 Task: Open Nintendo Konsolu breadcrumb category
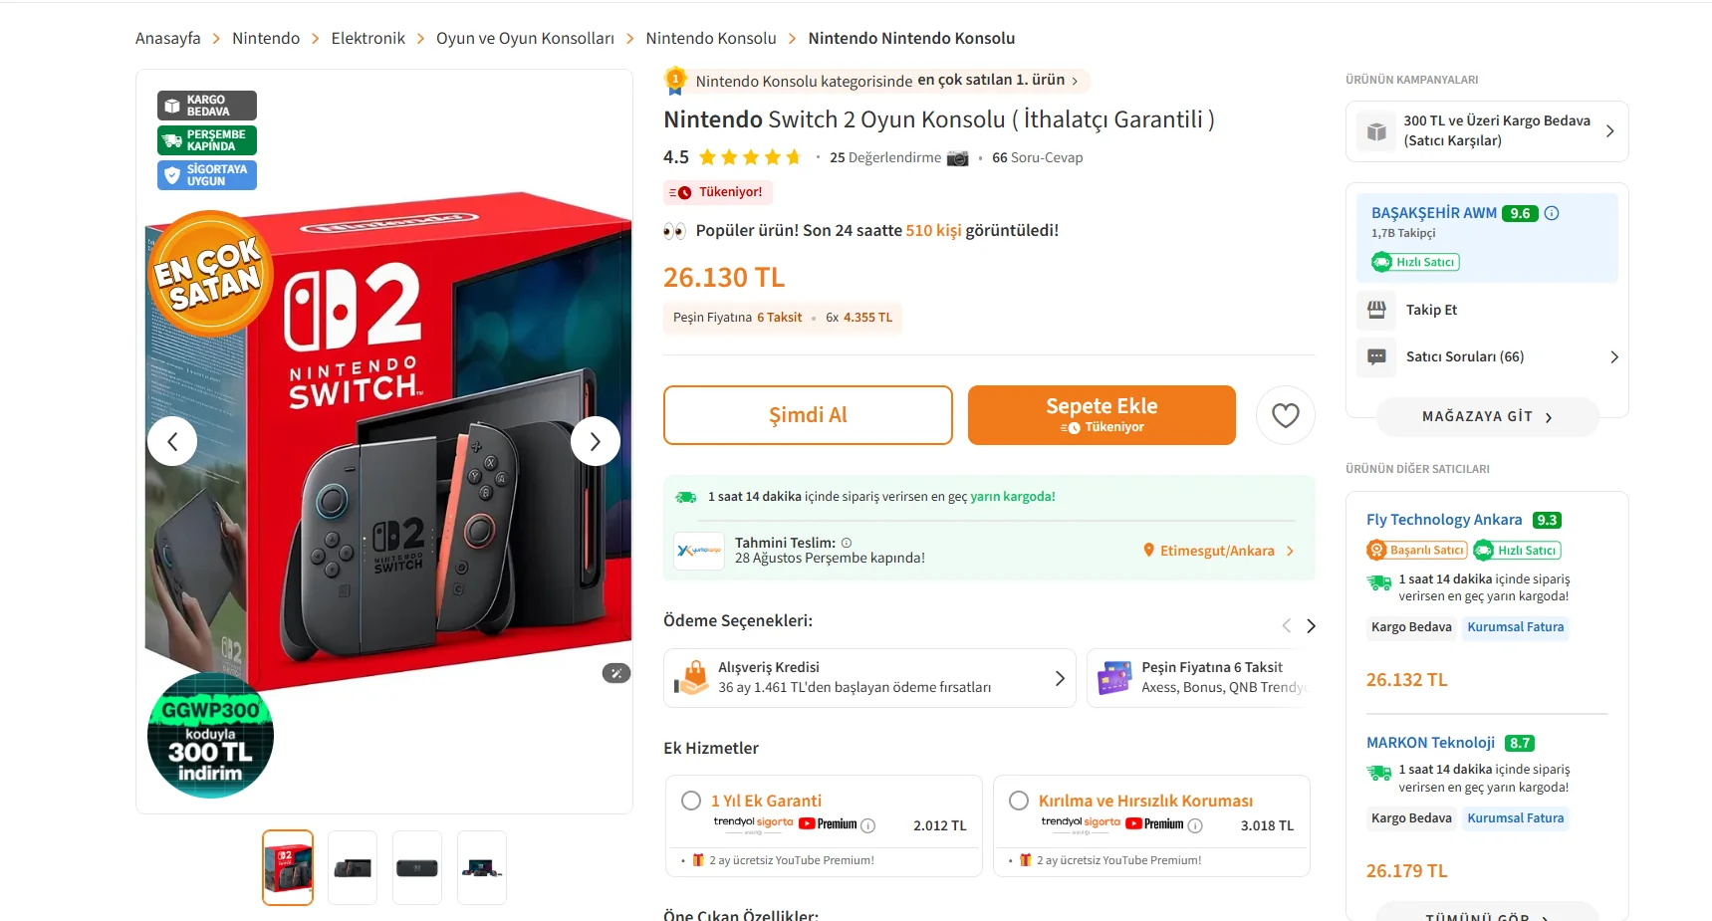(711, 38)
